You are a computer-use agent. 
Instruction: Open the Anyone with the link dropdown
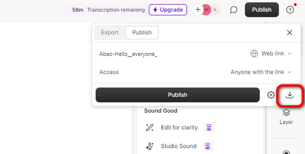[x=261, y=72]
